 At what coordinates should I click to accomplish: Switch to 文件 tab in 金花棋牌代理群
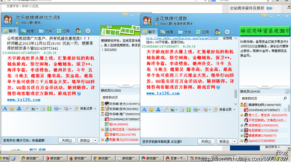point(184,32)
